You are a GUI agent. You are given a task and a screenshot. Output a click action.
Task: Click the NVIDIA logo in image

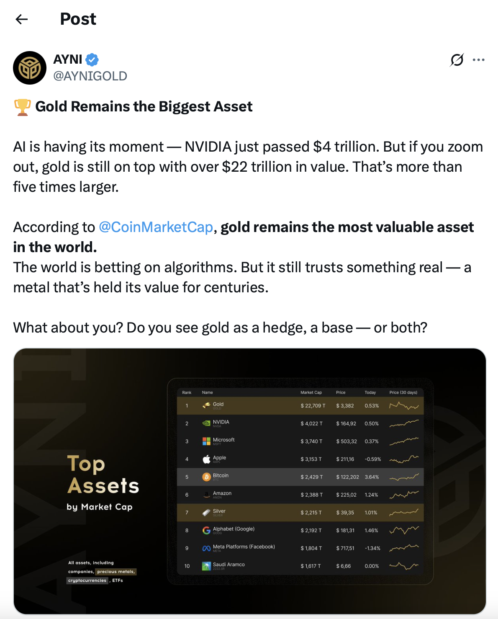click(206, 423)
